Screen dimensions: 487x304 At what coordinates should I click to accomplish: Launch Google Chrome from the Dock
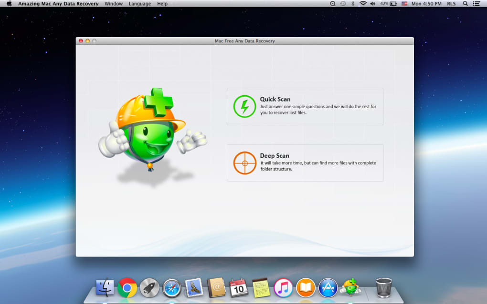tap(127, 288)
